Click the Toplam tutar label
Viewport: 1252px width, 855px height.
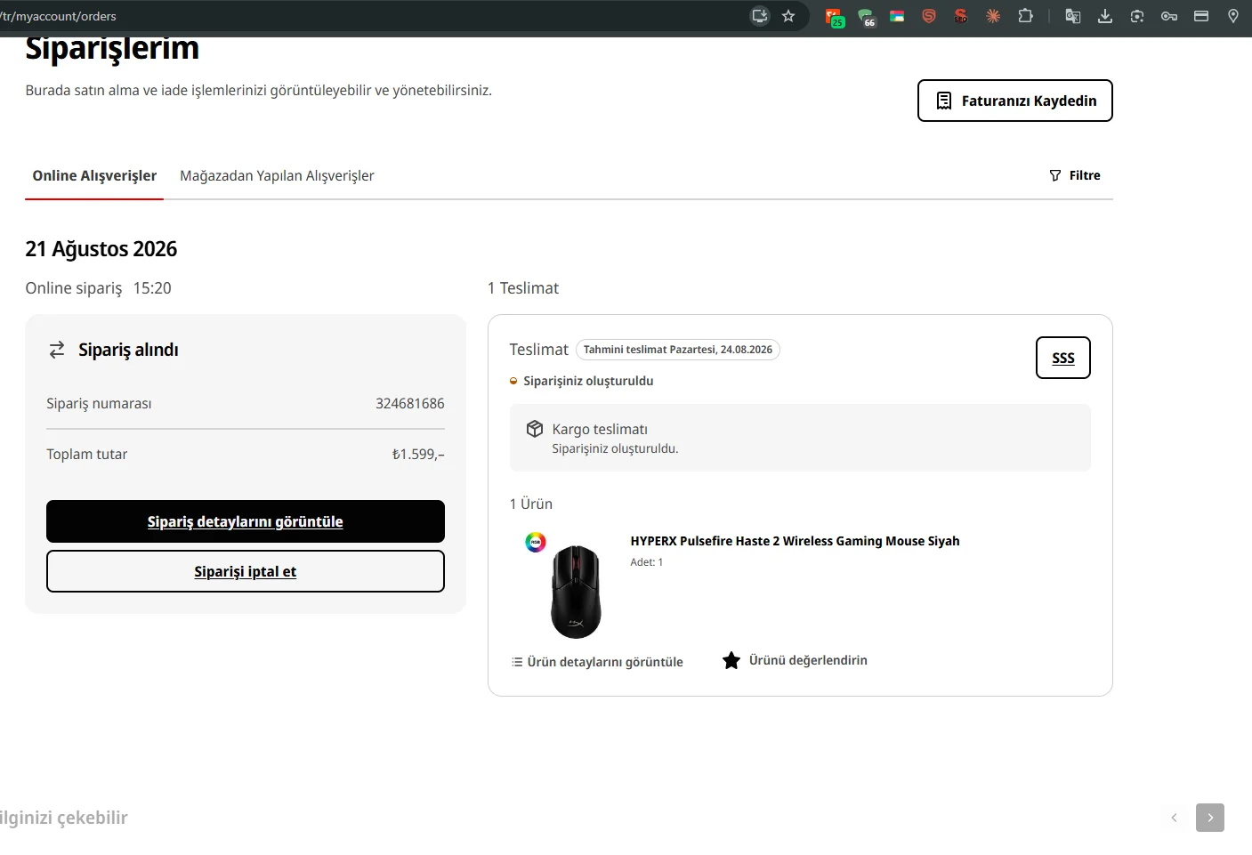[87, 455]
